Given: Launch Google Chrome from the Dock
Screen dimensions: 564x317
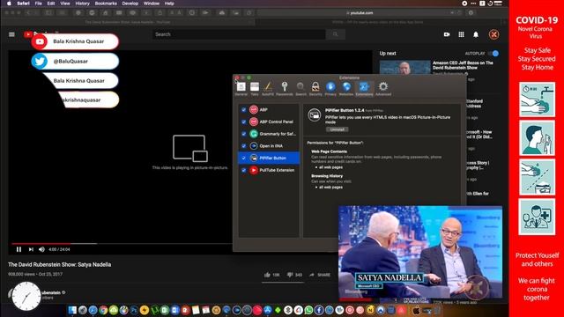Looking at the screenshot, I should 103,310.
